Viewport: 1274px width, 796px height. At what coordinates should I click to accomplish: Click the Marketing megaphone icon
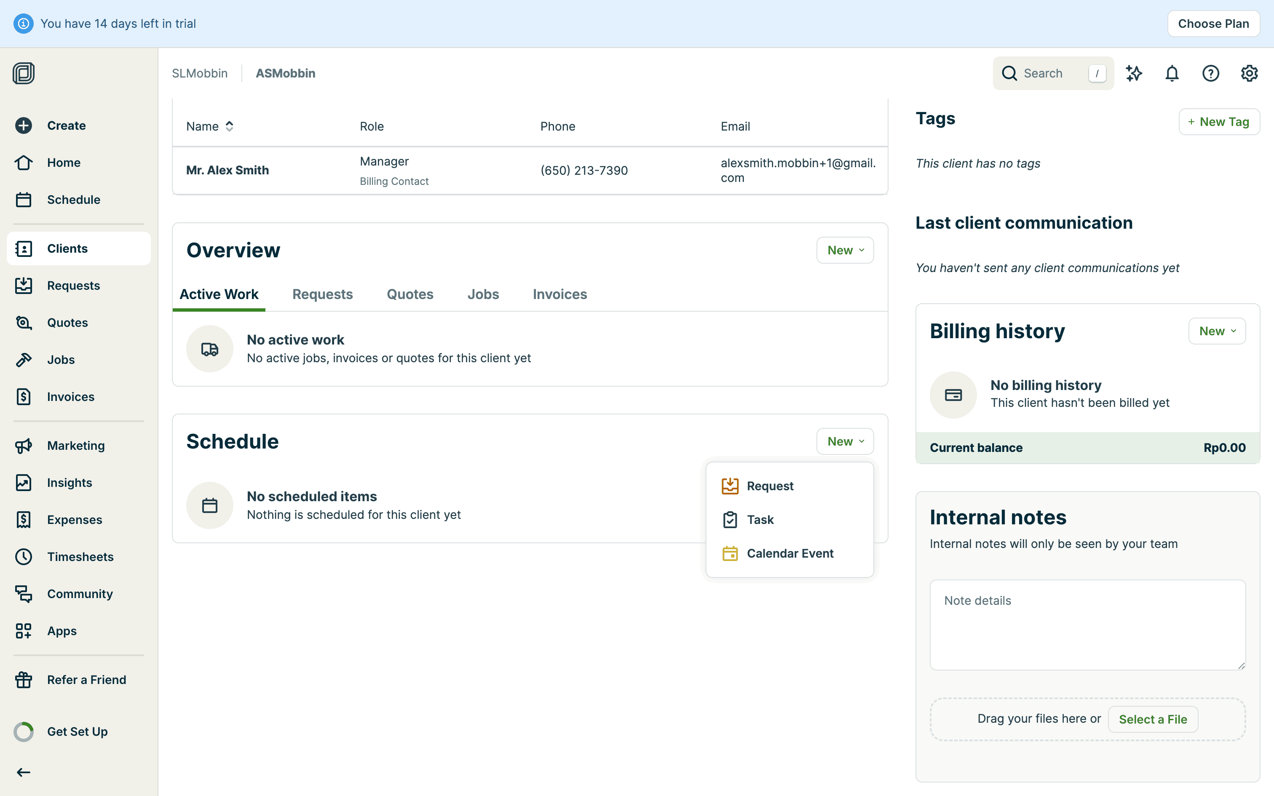pyautogui.click(x=24, y=446)
